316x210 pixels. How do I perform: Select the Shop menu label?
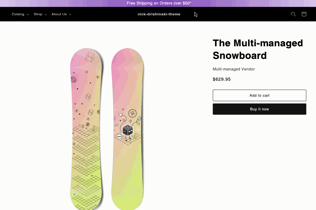click(x=38, y=14)
